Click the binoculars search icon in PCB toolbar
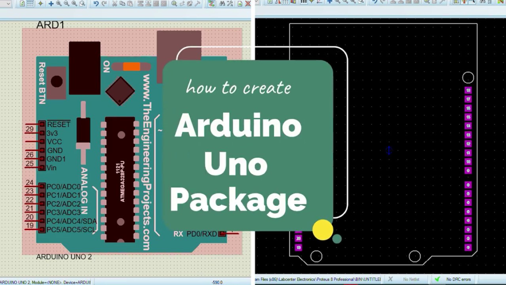The height and width of the screenshot is (285, 506). [x=482, y=2]
